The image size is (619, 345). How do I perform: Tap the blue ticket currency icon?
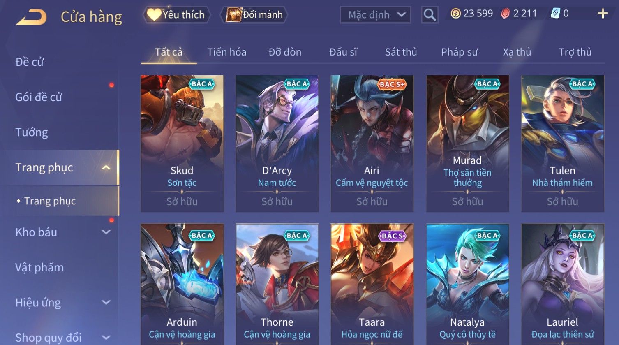click(555, 14)
